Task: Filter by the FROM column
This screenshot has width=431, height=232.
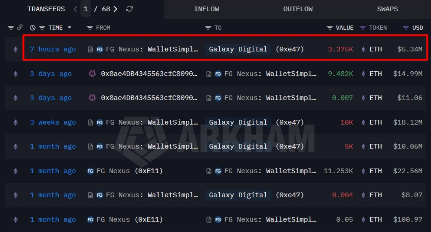Action: (90, 28)
